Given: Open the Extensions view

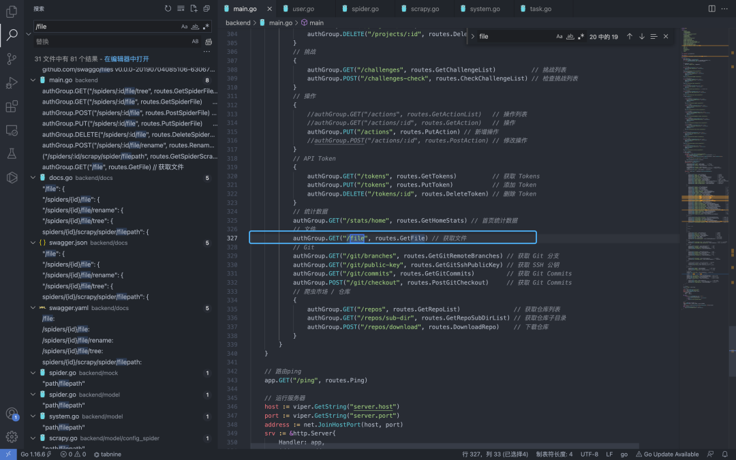Looking at the screenshot, I should click(12, 107).
